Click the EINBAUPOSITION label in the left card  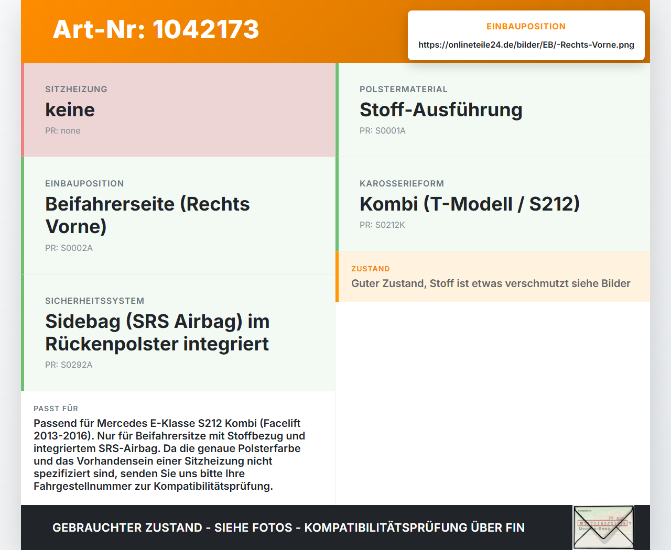[x=84, y=183]
